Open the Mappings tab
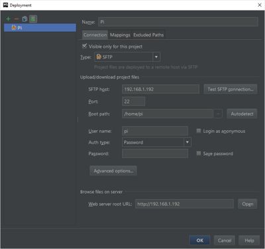Screen dimensions: 265x249 point(120,35)
